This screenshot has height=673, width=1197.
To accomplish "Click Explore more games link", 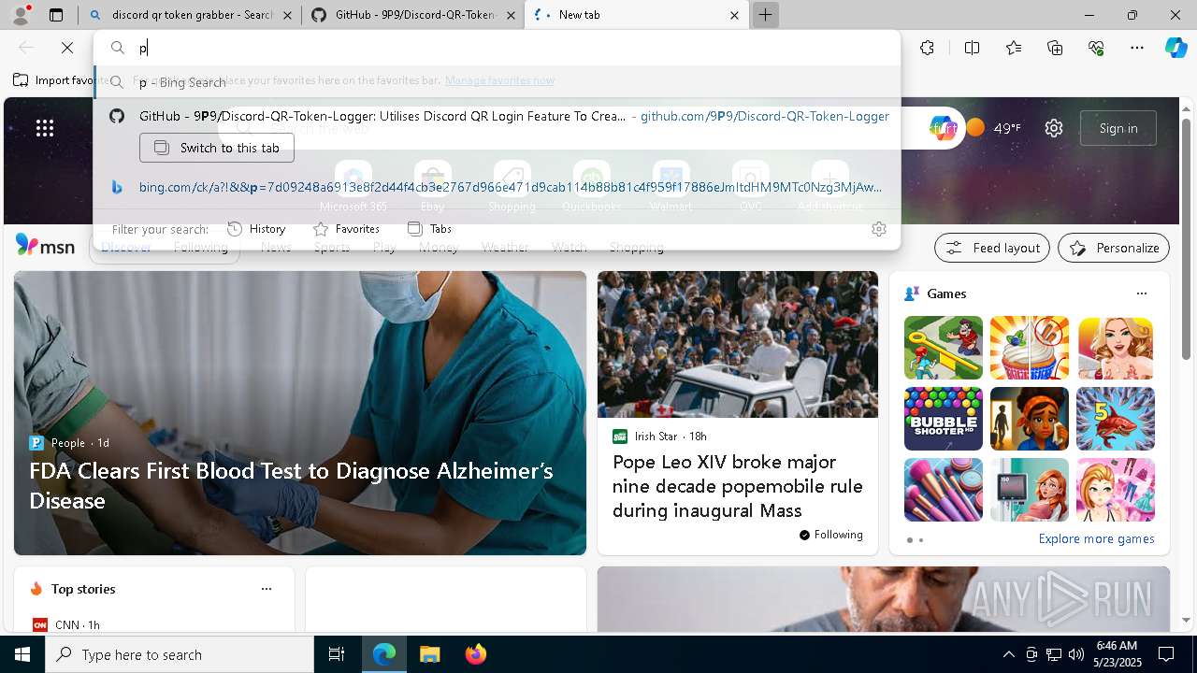I will [1096, 538].
